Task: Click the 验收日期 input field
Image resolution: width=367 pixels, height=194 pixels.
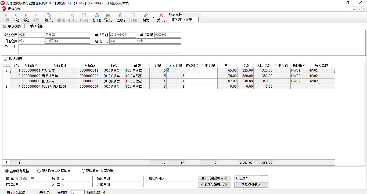Action: [x=127, y=178]
